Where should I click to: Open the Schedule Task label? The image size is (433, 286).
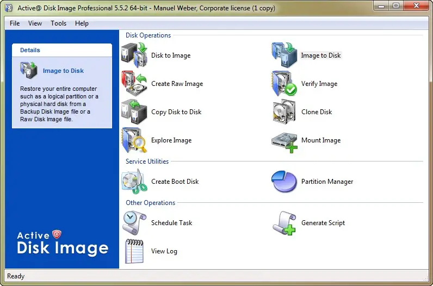click(x=171, y=223)
